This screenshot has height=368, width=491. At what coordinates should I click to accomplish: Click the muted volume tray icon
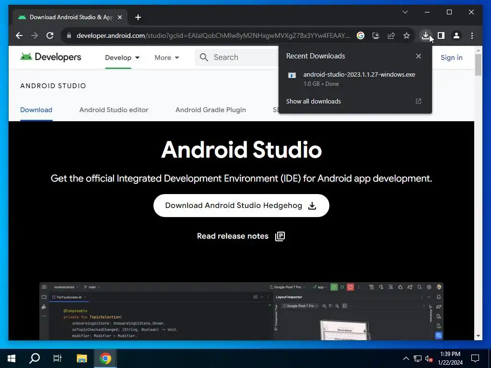(x=429, y=358)
